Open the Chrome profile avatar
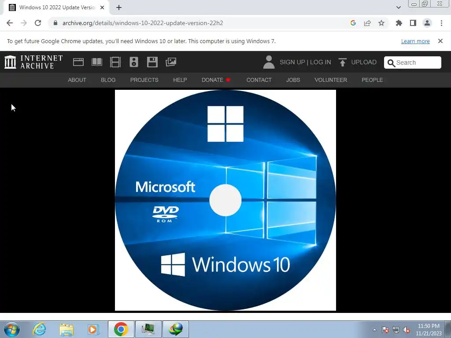Viewport: 451px width, 338px height. tap(427, 23)
